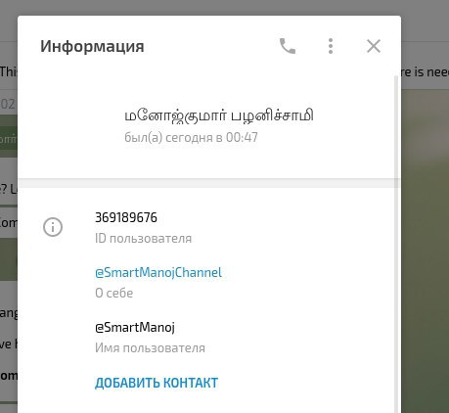Click the Имя пользователя label
449x413 pixels.
(150, 348)
